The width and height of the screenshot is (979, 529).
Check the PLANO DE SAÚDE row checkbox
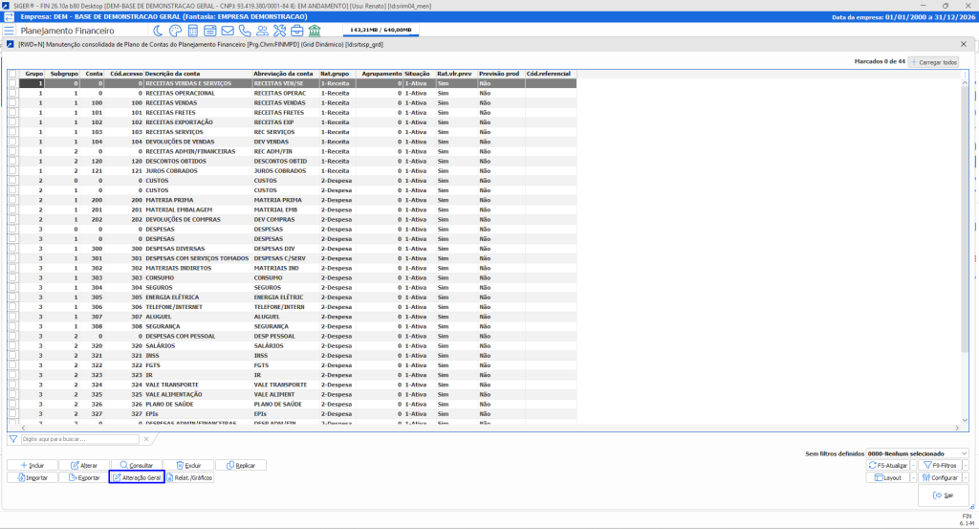point(12,404)
